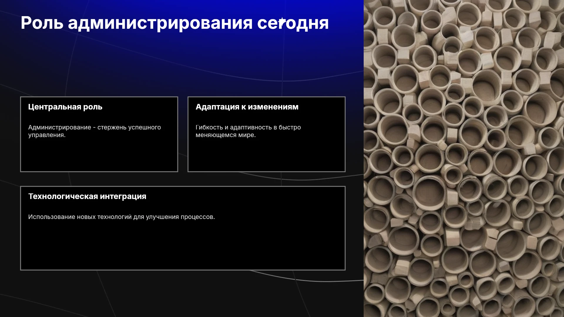This screenshot has height=317, width=564.
Task: Click the "Центральная роль" heading
Action: pos(65,107)
